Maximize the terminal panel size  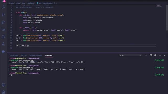point(160,55)
